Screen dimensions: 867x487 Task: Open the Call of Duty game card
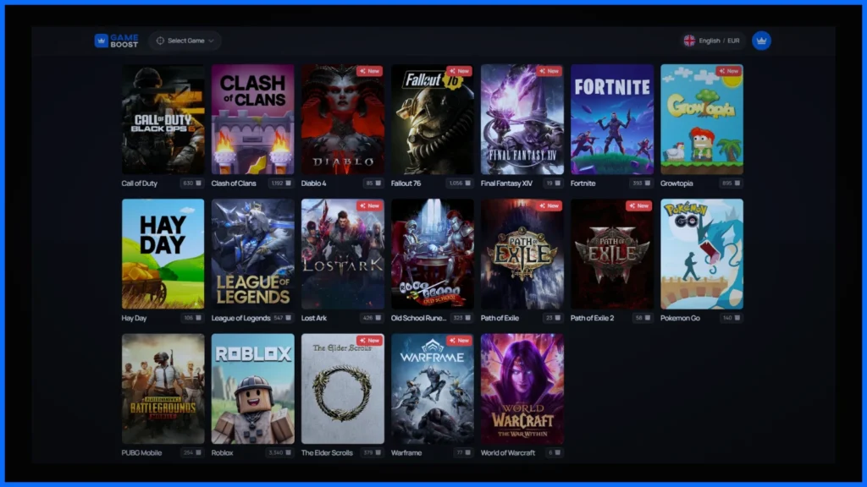point(163,119)
